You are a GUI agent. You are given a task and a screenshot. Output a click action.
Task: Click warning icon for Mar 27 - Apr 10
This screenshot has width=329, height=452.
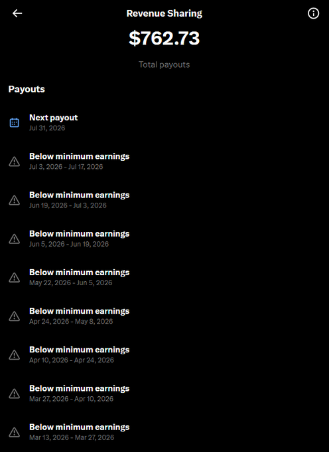15,394
